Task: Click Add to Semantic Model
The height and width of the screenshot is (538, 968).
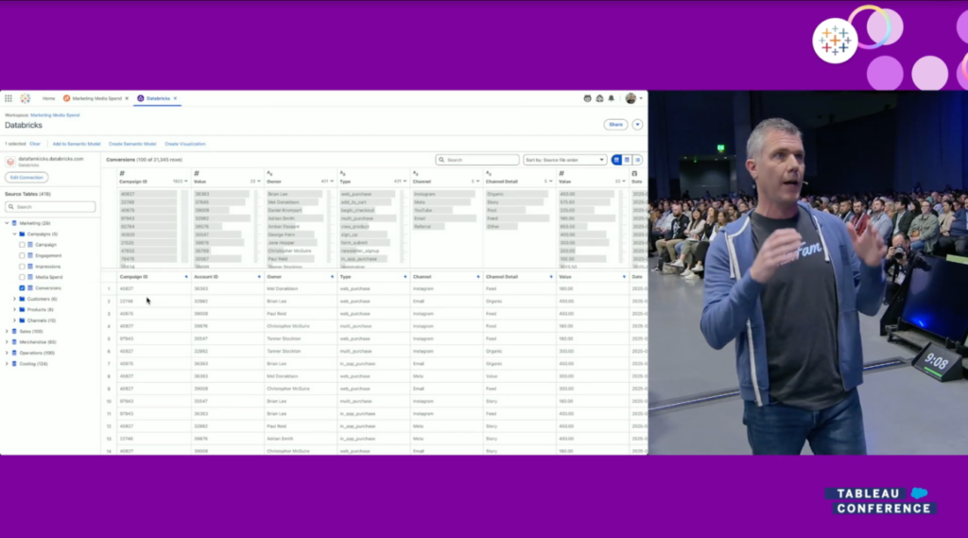Action: click(77, 144)
